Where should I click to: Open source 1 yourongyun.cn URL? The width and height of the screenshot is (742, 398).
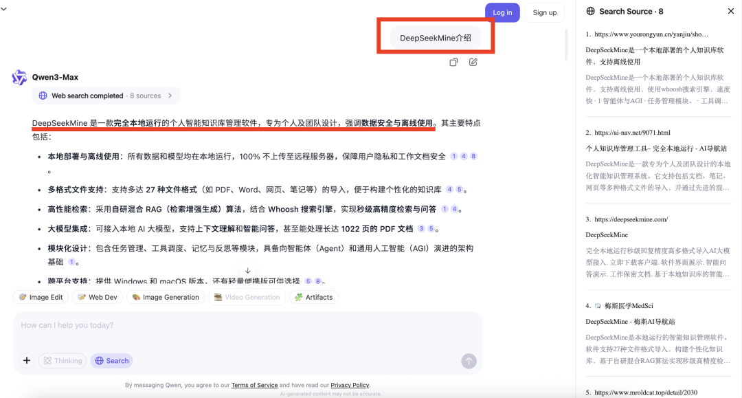point(651,34)
